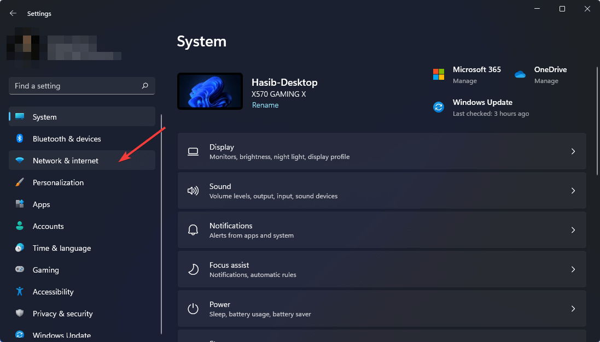Click the Sound speaker icon

coord(193,191)
